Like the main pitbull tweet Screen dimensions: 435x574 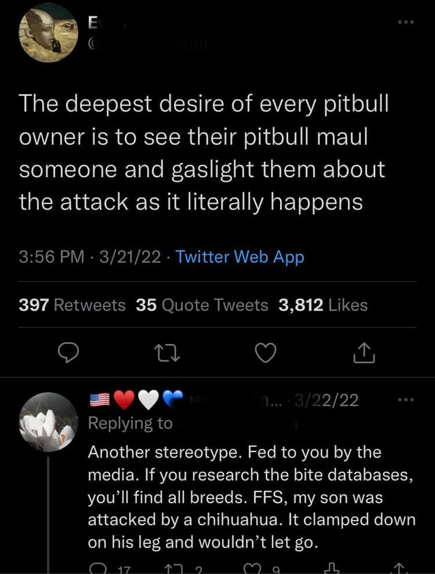(265, 353)
